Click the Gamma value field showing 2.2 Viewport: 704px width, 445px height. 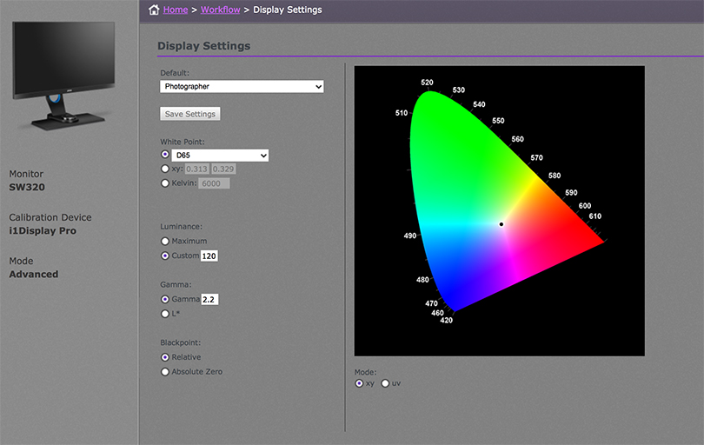209,299
